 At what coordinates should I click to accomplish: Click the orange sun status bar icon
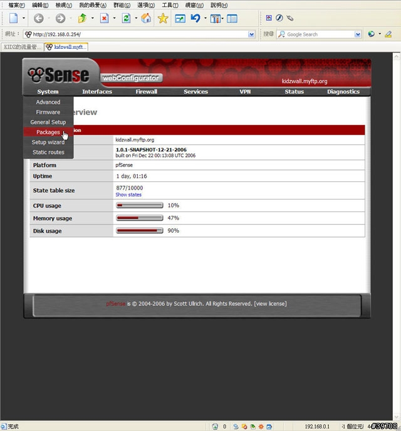pyautogui.click(x=261, y=427)
